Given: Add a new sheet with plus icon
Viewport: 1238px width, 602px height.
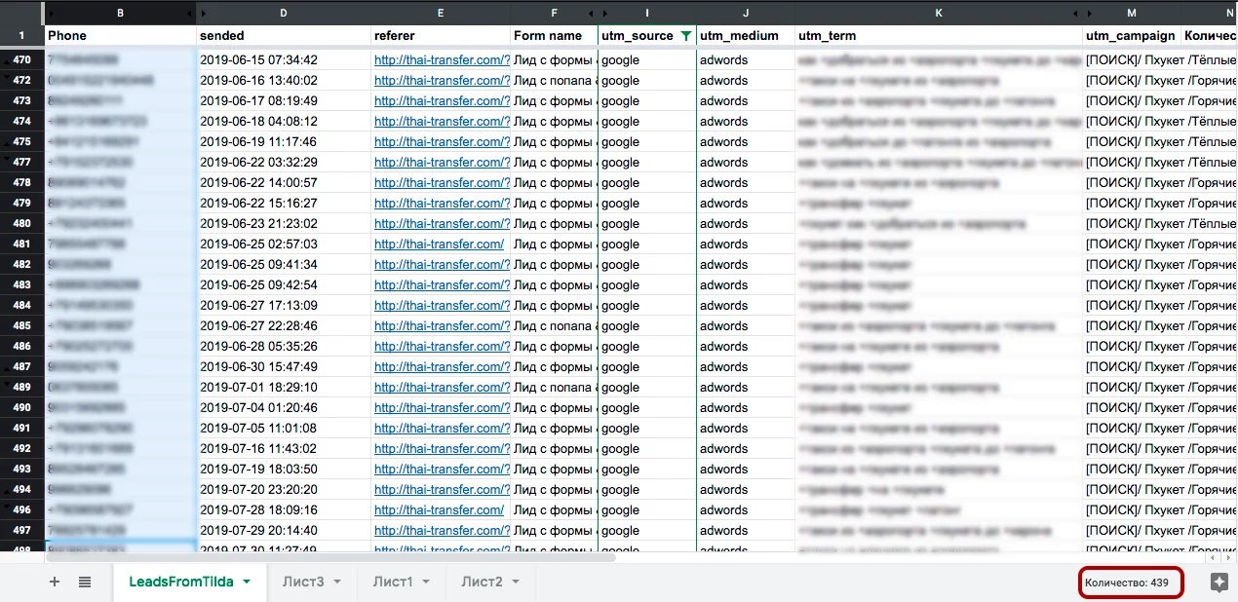Looking at the screenshot, I should (x=55, y=582).
